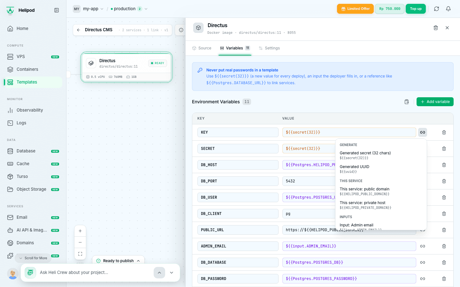Click the DB_CLIENT key name field

tap(238, 214)
